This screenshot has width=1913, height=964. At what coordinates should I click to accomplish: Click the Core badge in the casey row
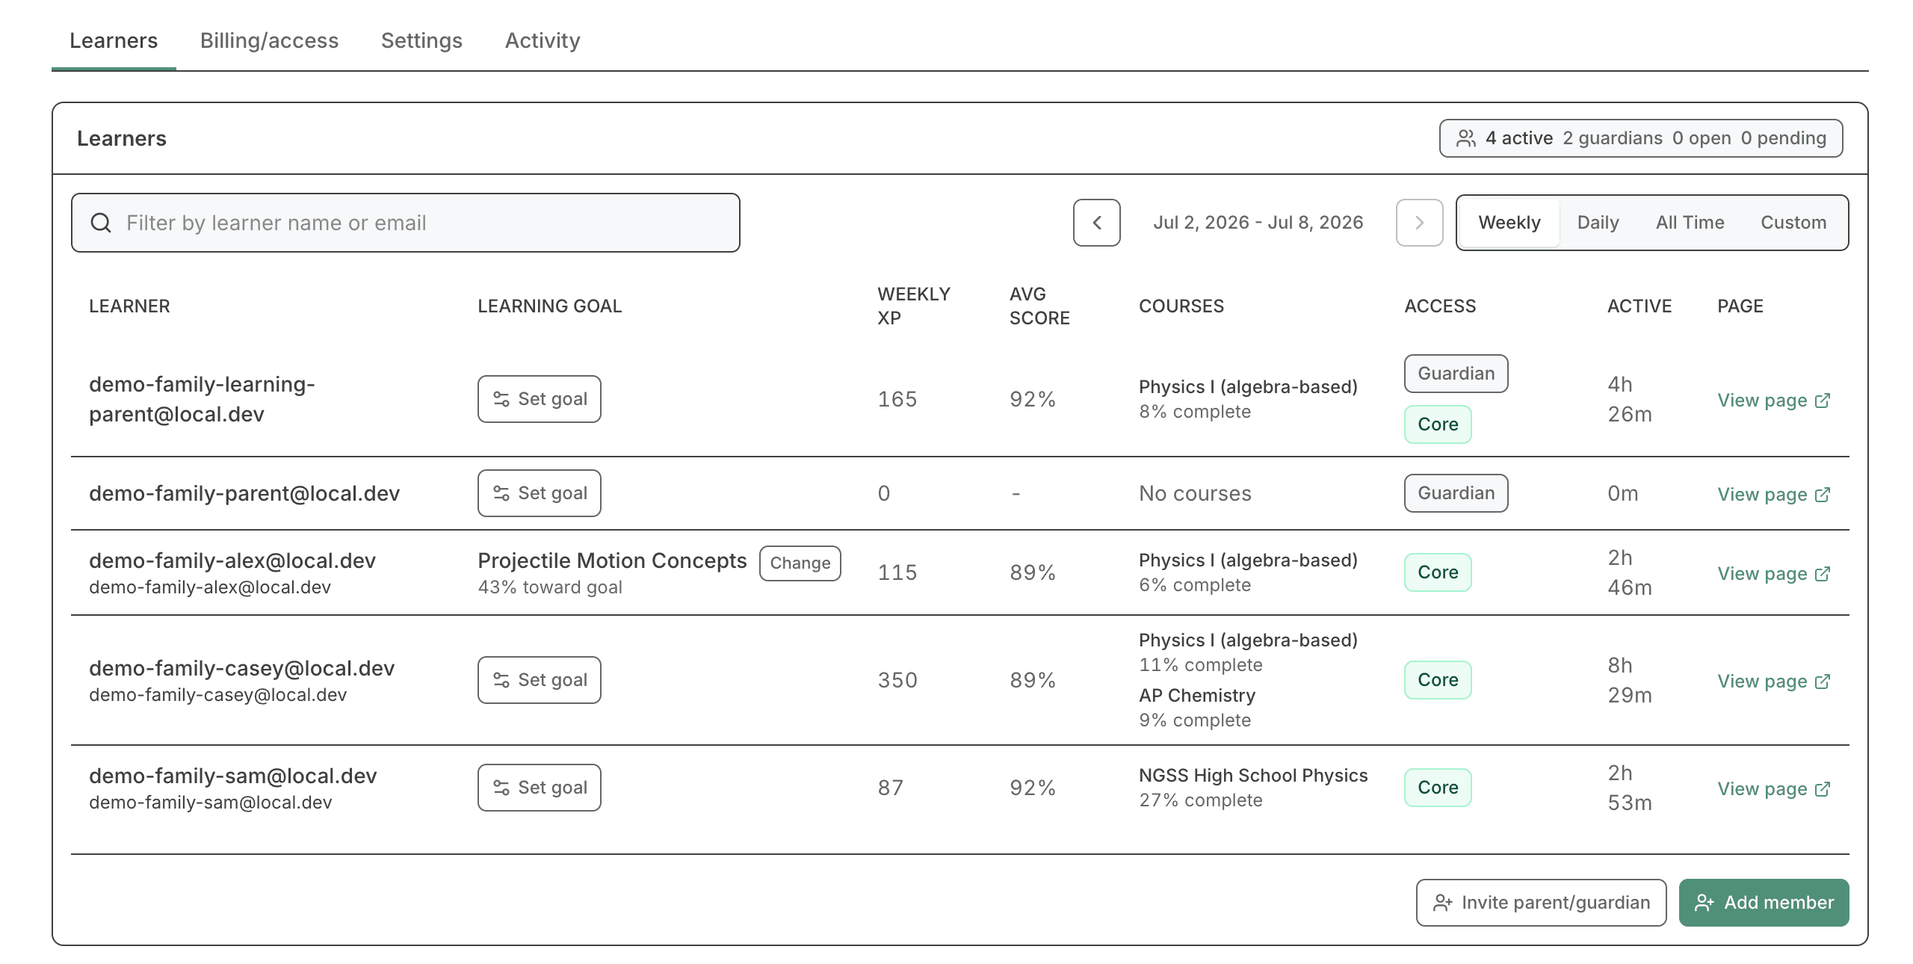coord(1438,680)
